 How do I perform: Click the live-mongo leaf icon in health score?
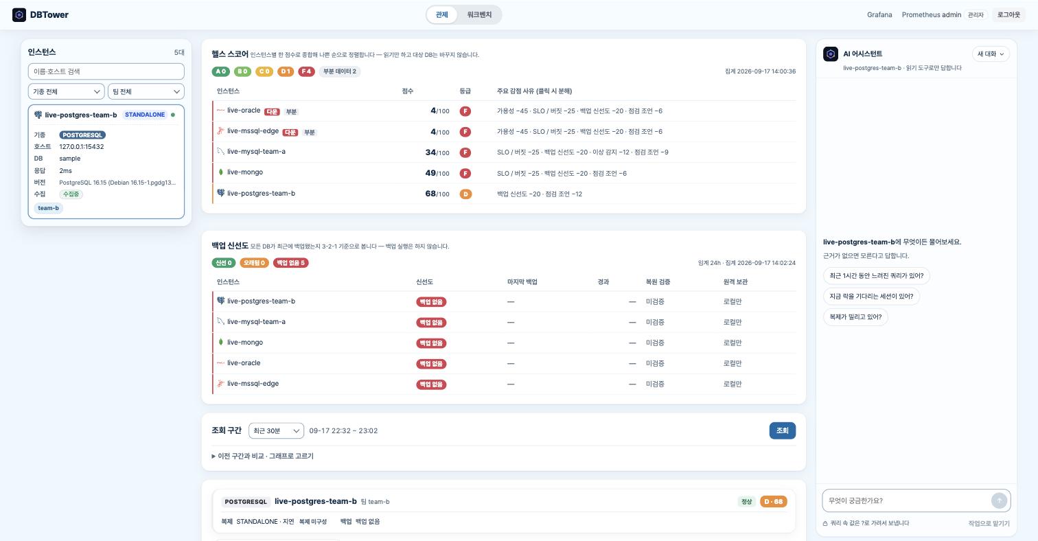click(x=220, y=172)
